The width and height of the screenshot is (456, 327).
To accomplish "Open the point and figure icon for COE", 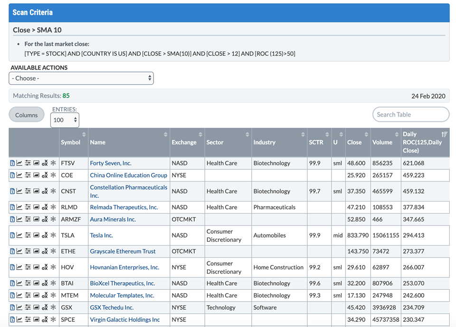I will coord(45,175).
